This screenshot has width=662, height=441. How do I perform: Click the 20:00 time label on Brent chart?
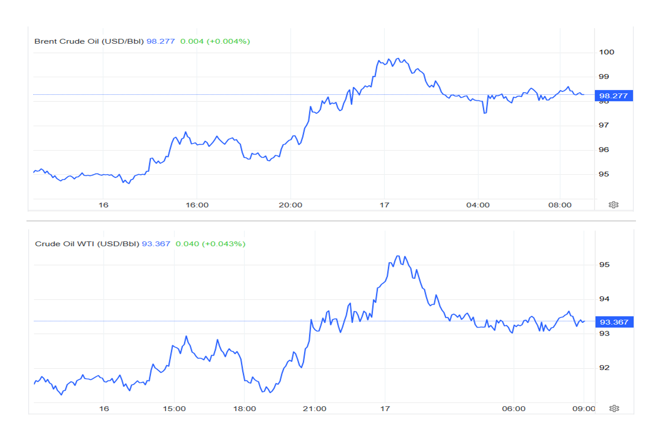pos(290,205)
